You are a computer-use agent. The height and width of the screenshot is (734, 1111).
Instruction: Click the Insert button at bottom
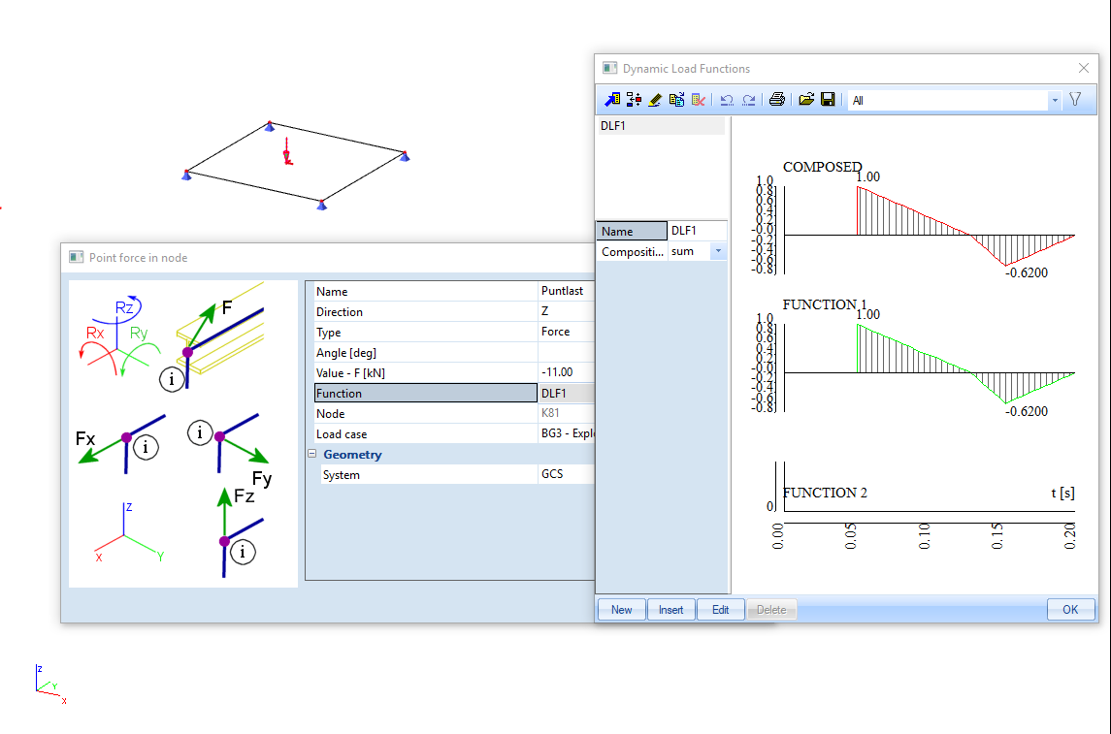(671, 610)
